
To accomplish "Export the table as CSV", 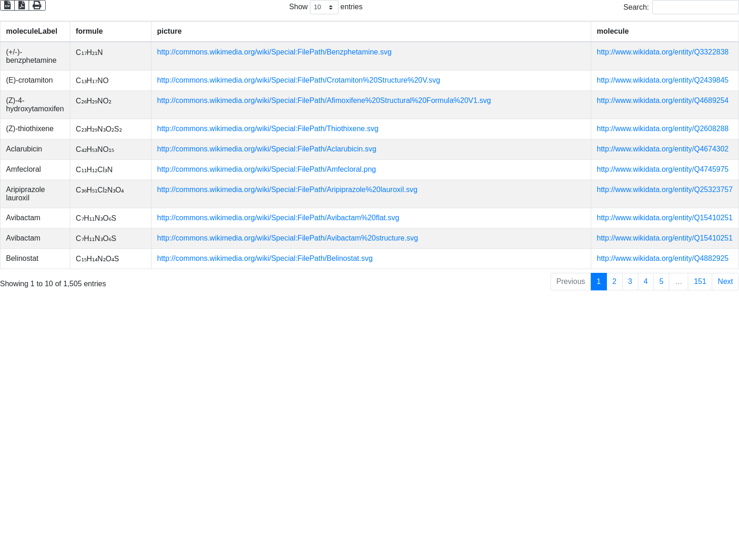I will click(7, 5).
